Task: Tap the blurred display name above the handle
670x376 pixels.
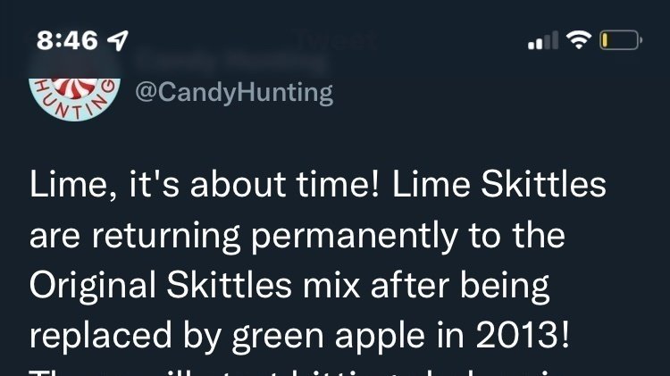Action: click(x=230, y=62)
